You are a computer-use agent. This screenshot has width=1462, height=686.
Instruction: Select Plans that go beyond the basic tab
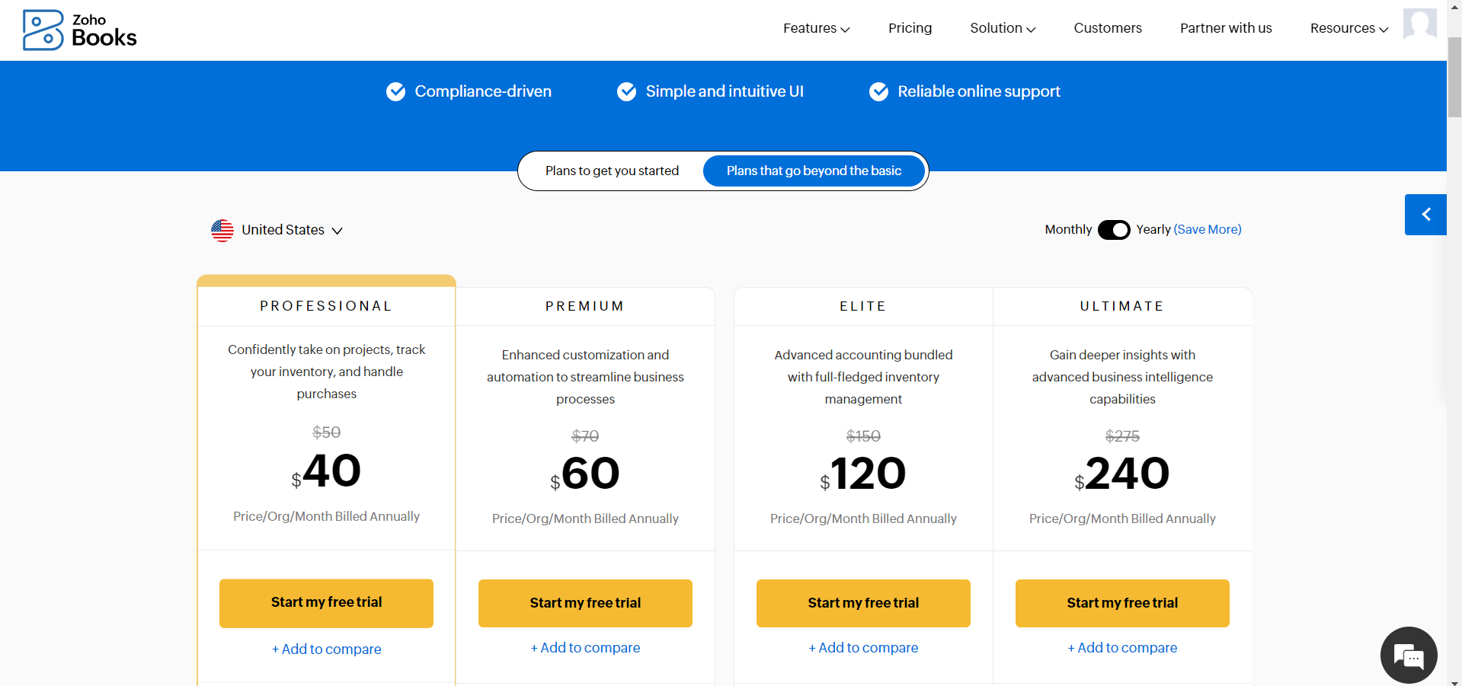(814, 171)
